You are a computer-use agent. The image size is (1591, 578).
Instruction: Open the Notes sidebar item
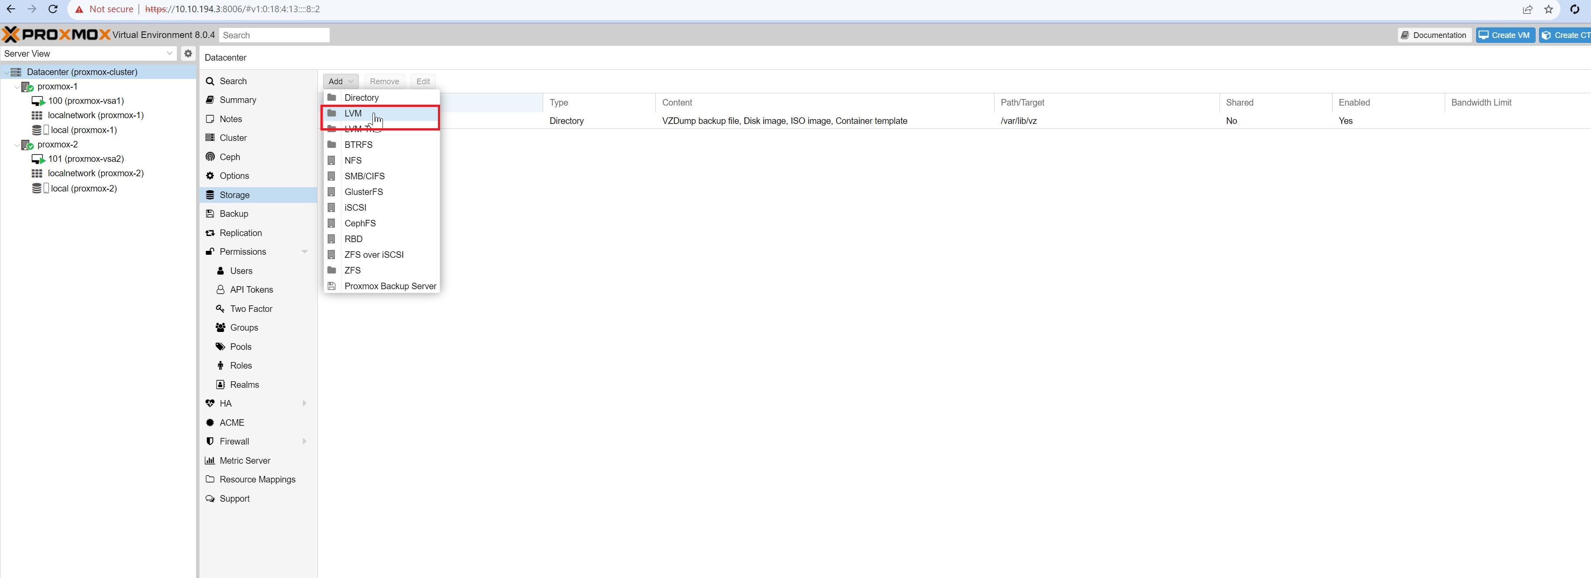pos(258,119)
